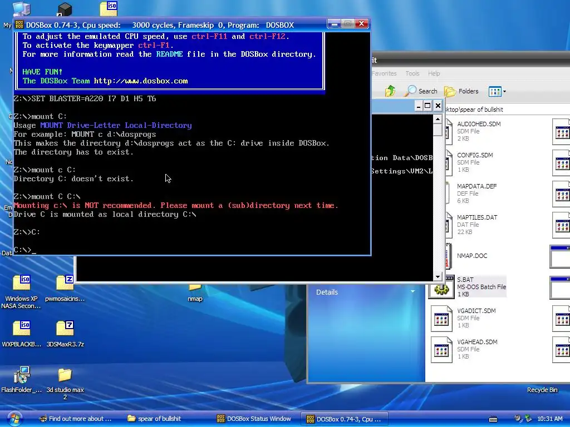This screenshot has width=570, height=427.
Task: Select the MAPDATA.DEF file
Action: pos(476,186)
